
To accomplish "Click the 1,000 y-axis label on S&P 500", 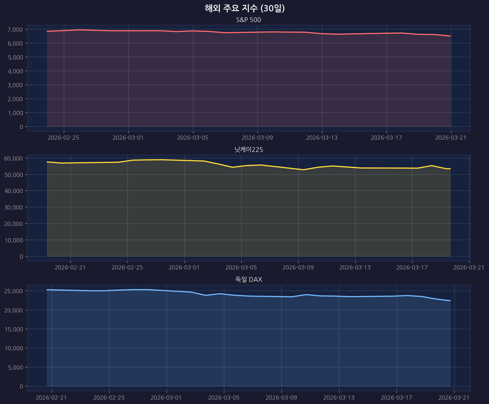I will [x=15, y=113].
